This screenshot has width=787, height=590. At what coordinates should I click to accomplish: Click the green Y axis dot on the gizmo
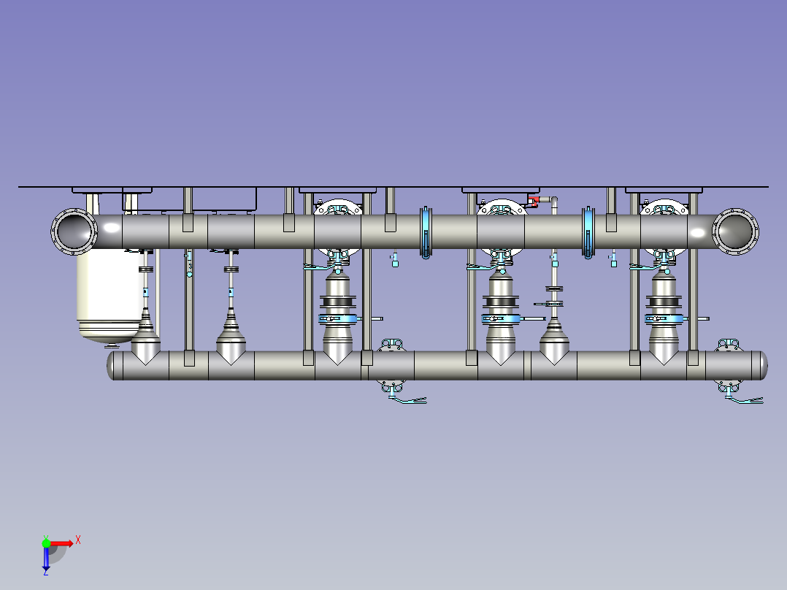(46, 543)
